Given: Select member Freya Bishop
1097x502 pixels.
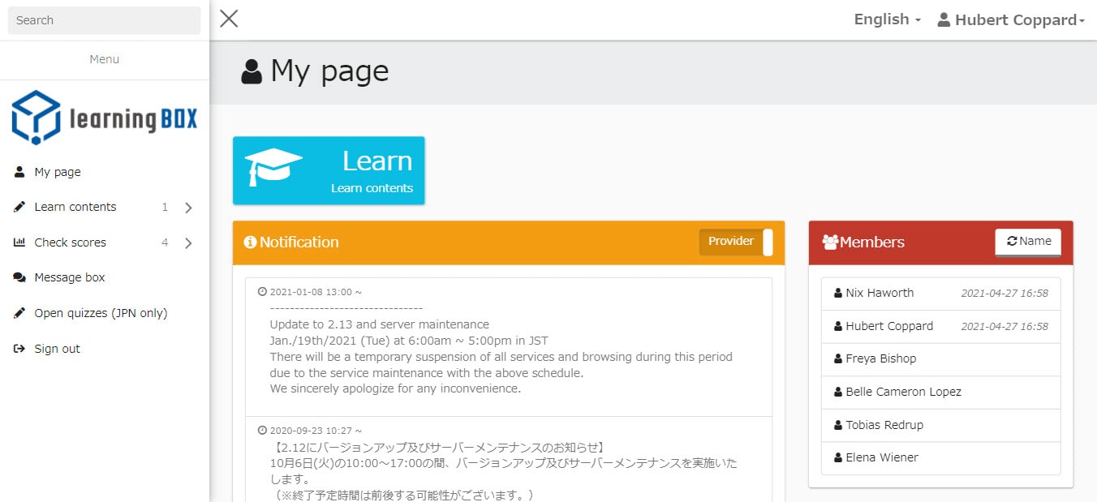Looking at the screenshot, I should [880, 358].
